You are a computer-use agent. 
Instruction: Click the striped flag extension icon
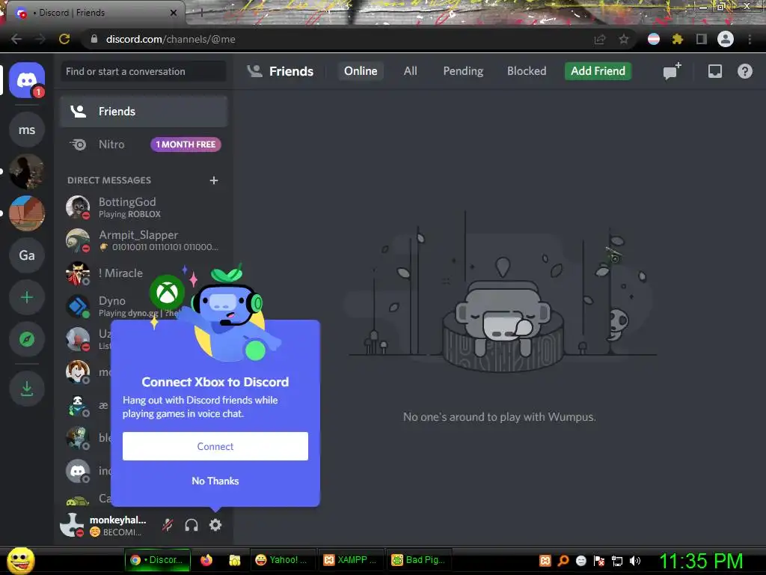(x=654, y=39)
